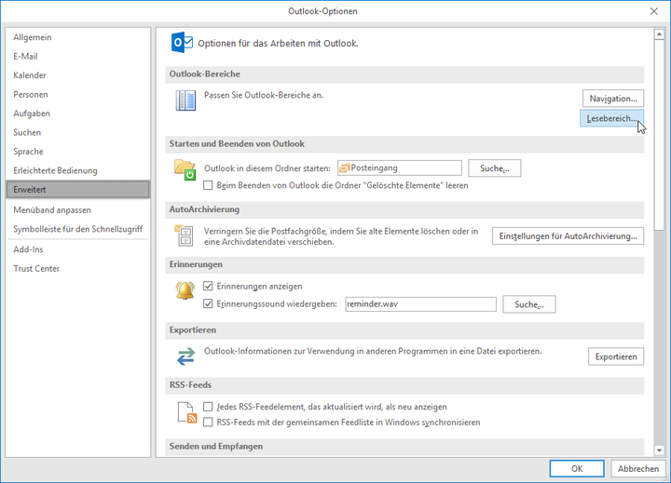This screenshot has width=671, height=483.
Task: Open the Personen options category
Action: point(78,95)
